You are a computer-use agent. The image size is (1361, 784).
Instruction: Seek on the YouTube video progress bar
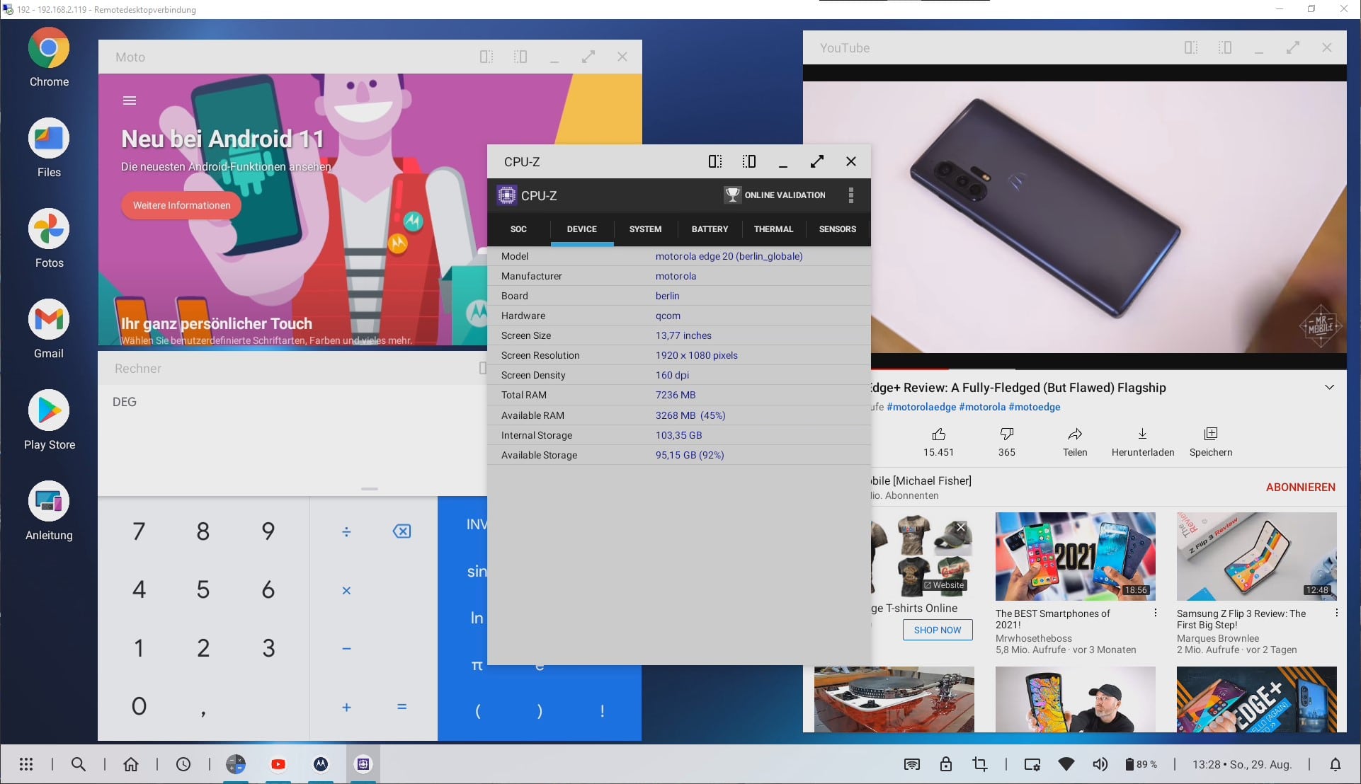1109,369
